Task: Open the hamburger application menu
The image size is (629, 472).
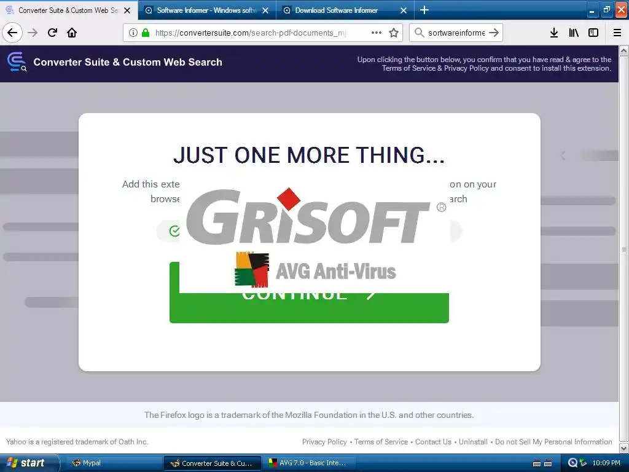Action: point(617,33)
